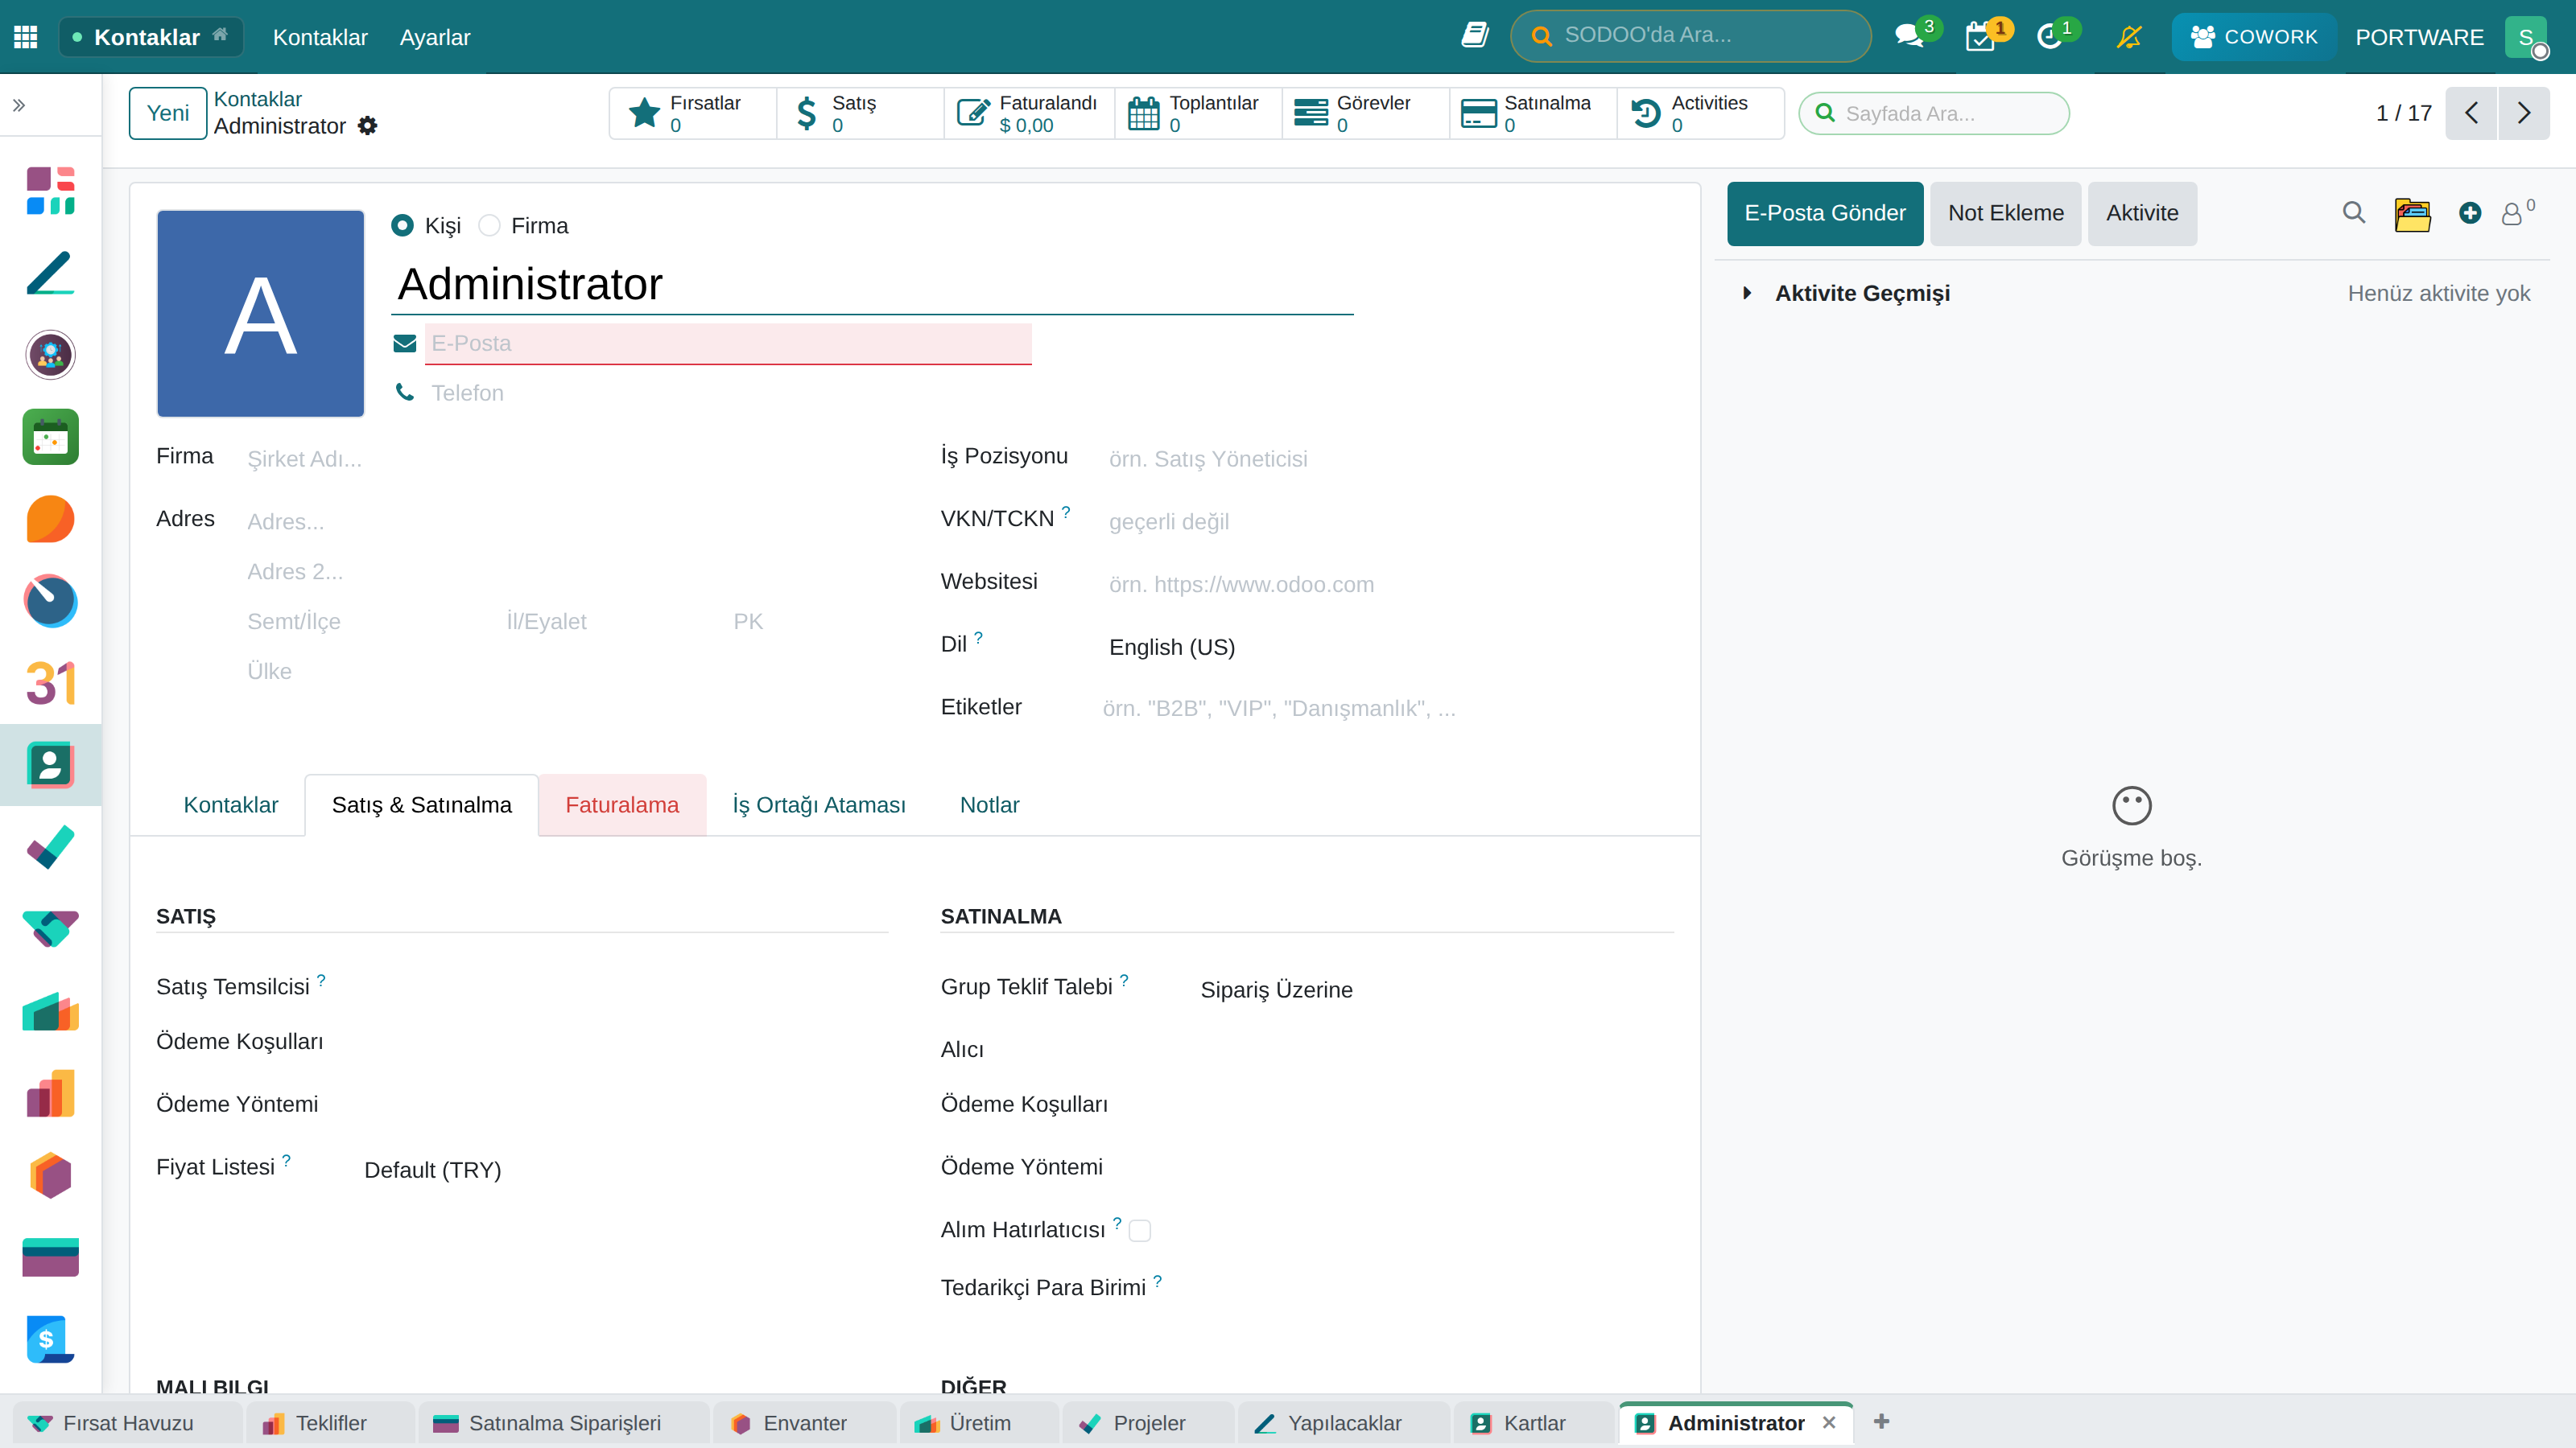This screenshot has height=1448, width=2576.
Task: Open the hexagon Inventory sidebar icon
Action: (x=50, y=1175)
